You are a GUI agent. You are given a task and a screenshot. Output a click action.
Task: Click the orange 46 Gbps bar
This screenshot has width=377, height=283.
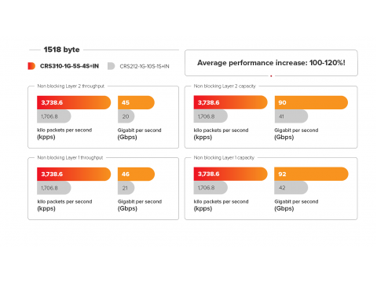tap(136, 174)
